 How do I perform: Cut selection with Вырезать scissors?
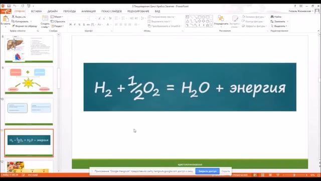[19, 17]
